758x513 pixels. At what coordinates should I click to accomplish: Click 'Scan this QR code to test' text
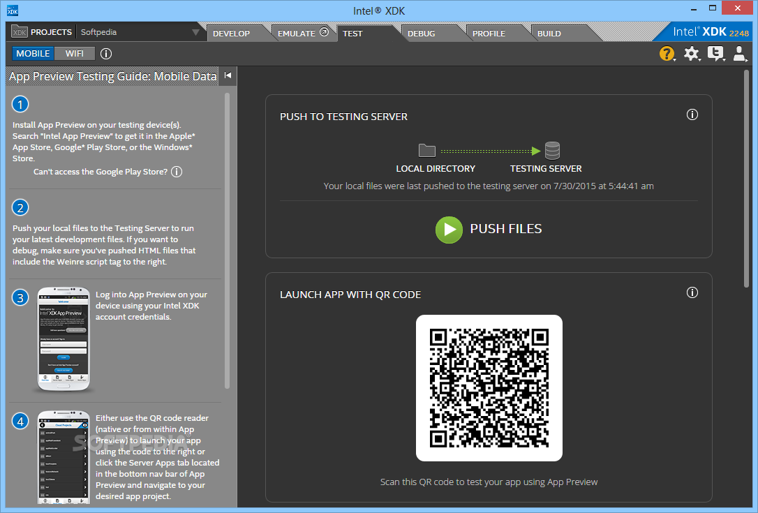click(489, 482)
